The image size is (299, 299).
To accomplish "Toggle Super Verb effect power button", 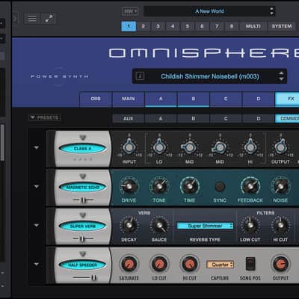I will 82,226.
